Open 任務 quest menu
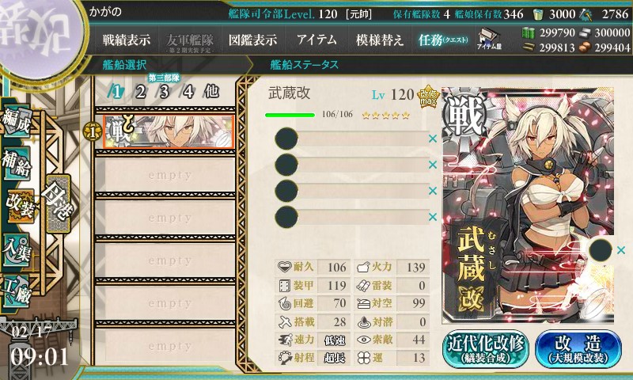The width and height of the screenshot is (633, 380). (x=443, y=40)
